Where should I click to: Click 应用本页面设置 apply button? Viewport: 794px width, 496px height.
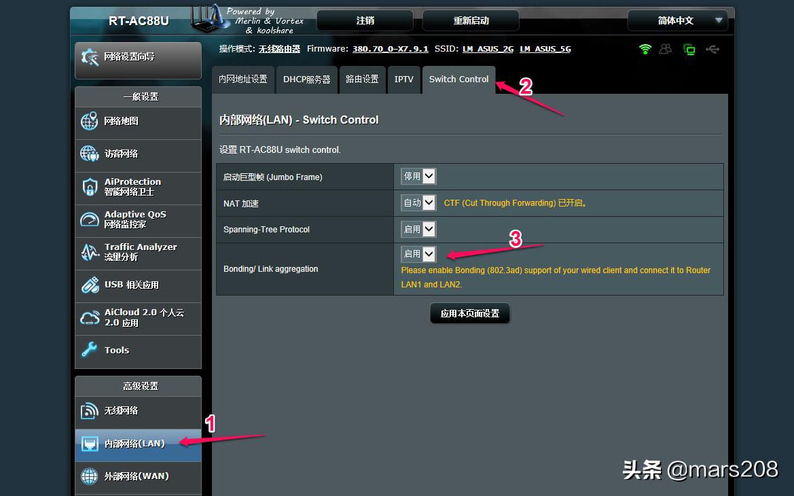470,314
